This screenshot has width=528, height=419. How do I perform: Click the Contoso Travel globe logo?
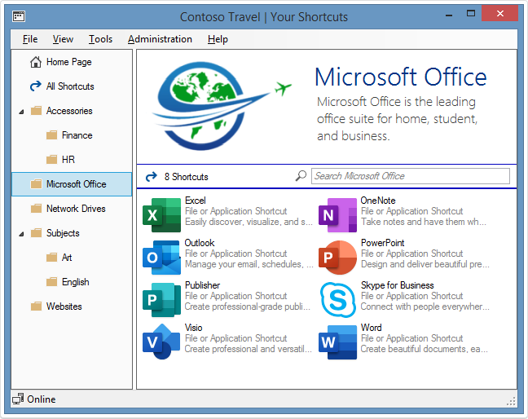click(x=222, y=105)
